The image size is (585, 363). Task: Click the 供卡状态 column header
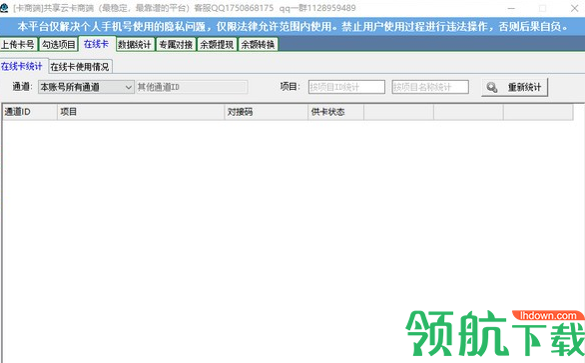[335, 112]
